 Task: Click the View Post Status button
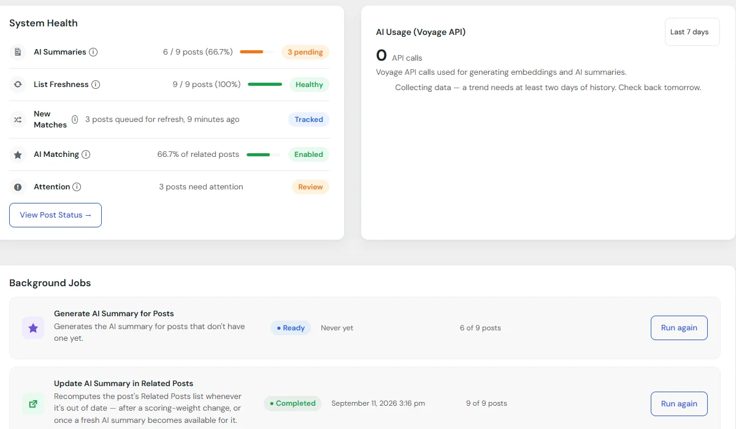click(x=55, y=215)
